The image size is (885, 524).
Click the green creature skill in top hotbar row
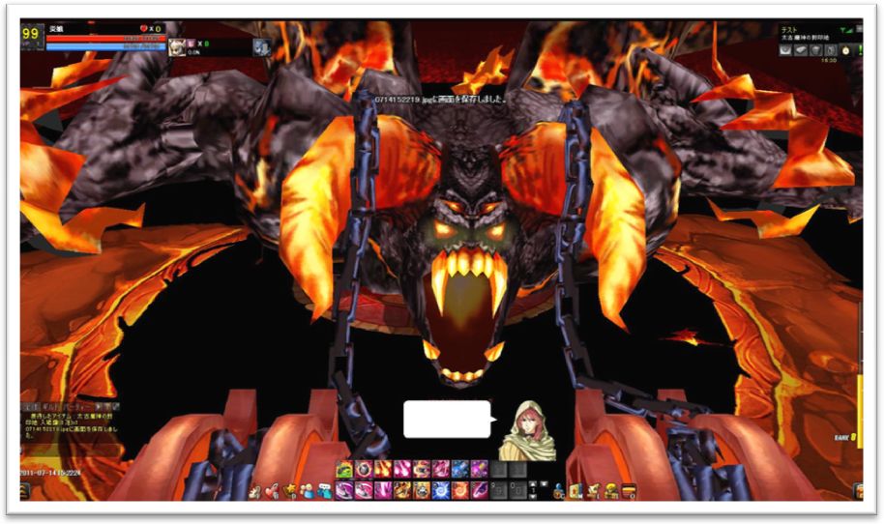(344, 469)
